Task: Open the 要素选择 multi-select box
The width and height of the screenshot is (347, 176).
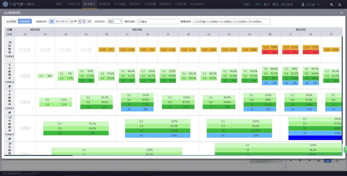Action: coord(231,22)
